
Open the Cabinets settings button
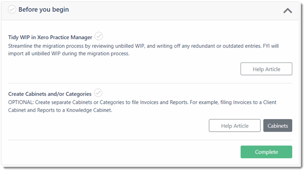278,126
